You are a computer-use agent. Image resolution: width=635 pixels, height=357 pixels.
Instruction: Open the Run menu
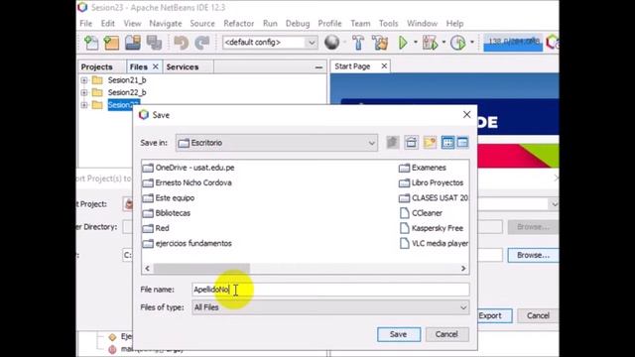[x=270, y=24]
